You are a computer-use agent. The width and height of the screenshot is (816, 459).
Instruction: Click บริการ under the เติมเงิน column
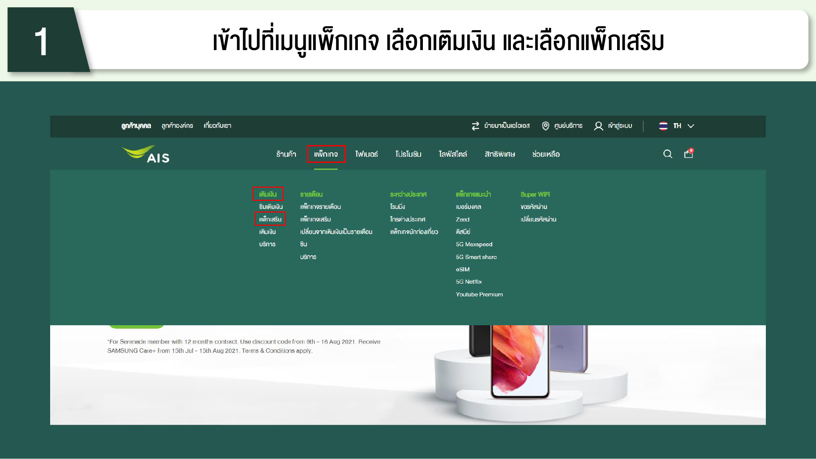(267, 244)
